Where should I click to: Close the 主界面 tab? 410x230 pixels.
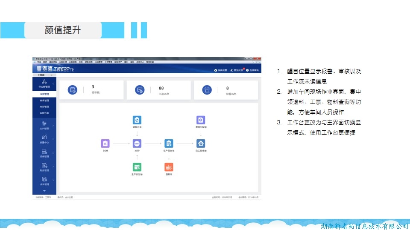tap(52, 75)
